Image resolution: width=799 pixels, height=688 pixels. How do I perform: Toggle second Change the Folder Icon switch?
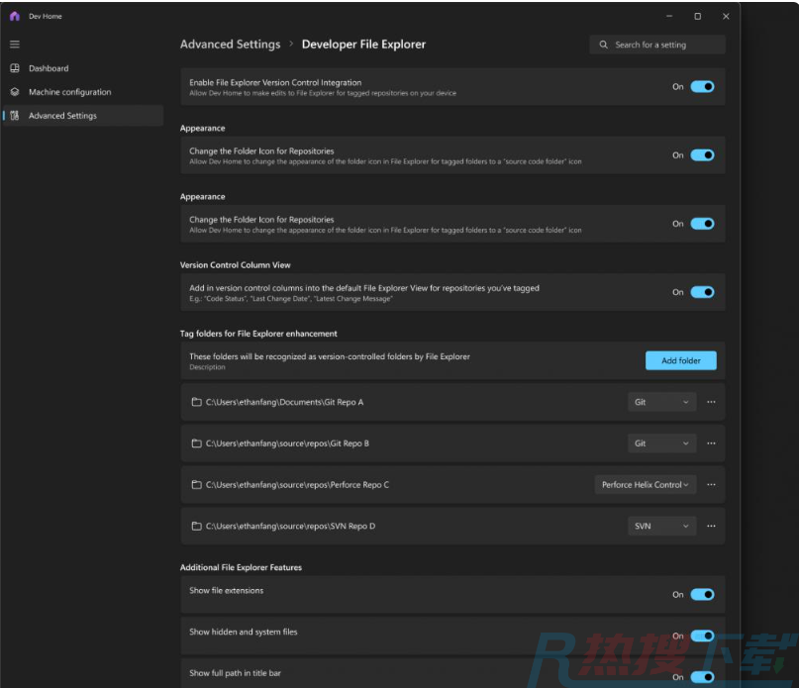coord(702,224)
